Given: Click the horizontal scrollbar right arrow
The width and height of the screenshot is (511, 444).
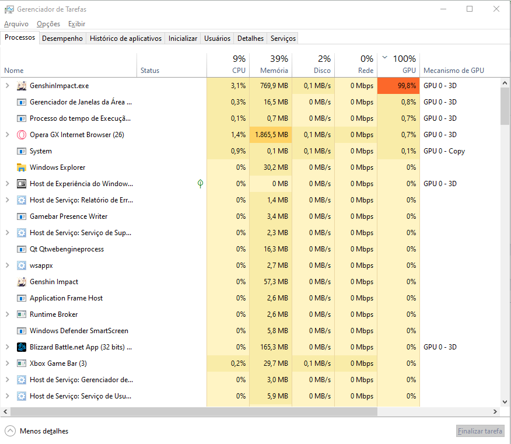Looking at the screenshot, I should click(x=495, y=412).
